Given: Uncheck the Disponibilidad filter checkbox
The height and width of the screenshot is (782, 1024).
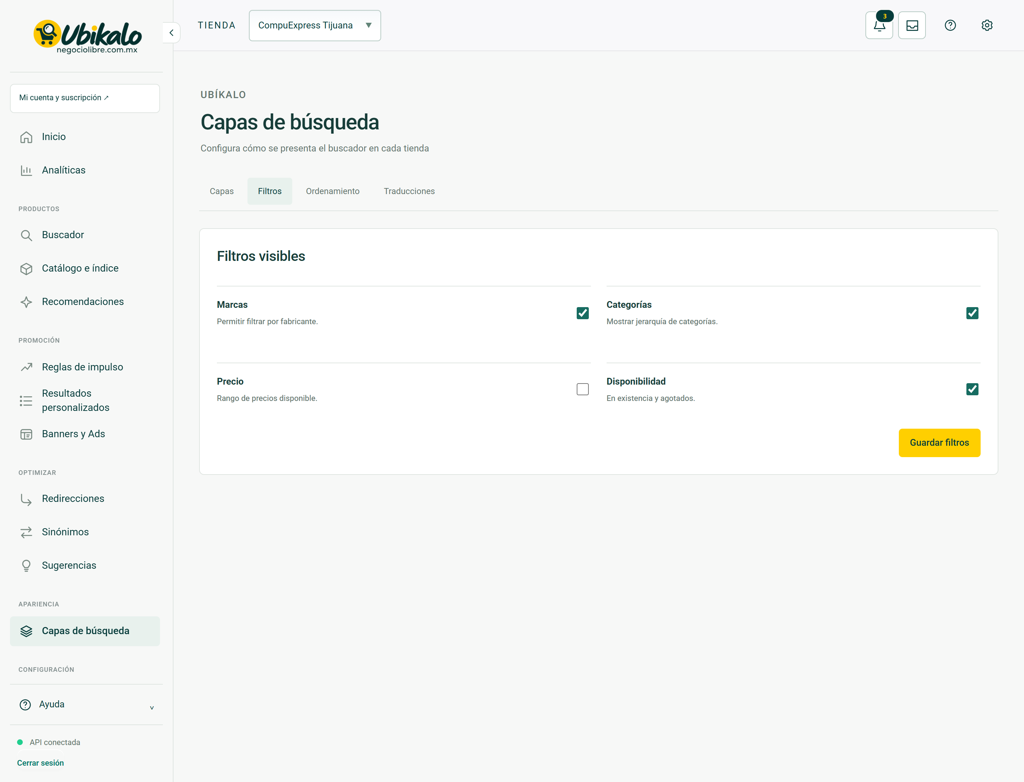Looking at the screenshot, I should [x=972, y=389].
